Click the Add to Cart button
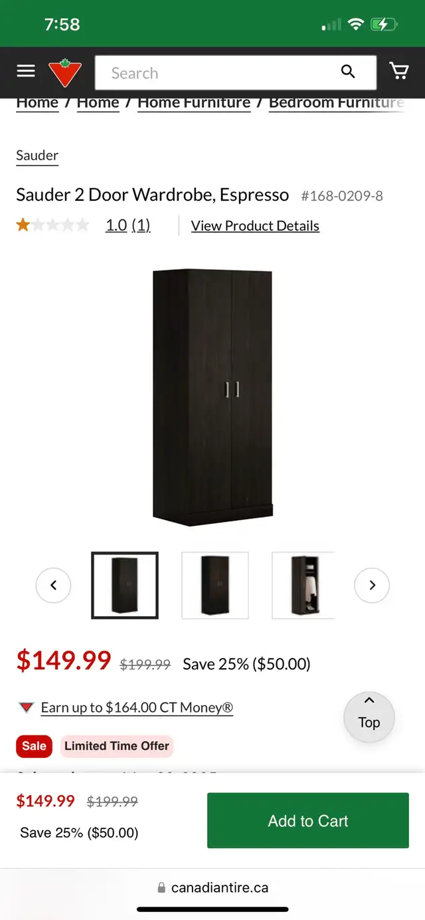 point(308,820)
